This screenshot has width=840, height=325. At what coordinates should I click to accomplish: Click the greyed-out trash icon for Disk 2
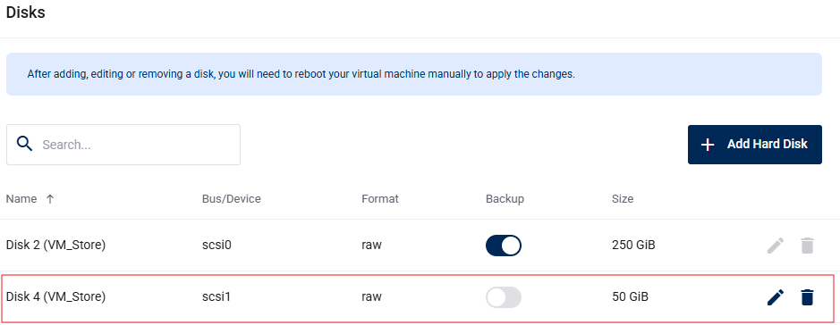click(x=807, y=246)
